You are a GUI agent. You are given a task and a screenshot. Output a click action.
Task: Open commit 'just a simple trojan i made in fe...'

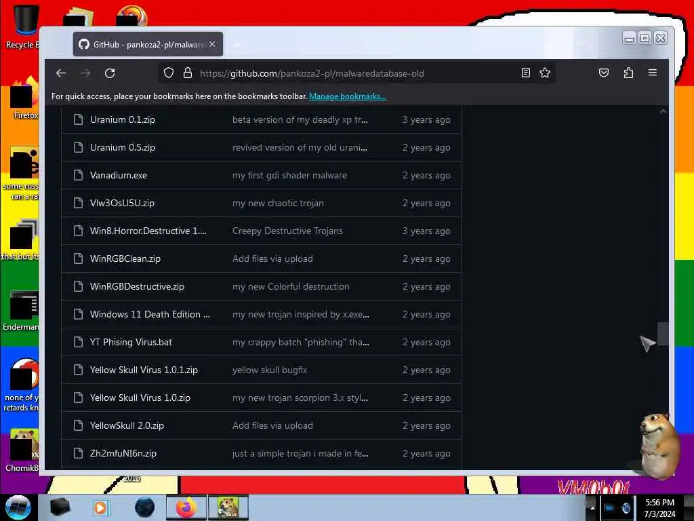tap(300, 454)
